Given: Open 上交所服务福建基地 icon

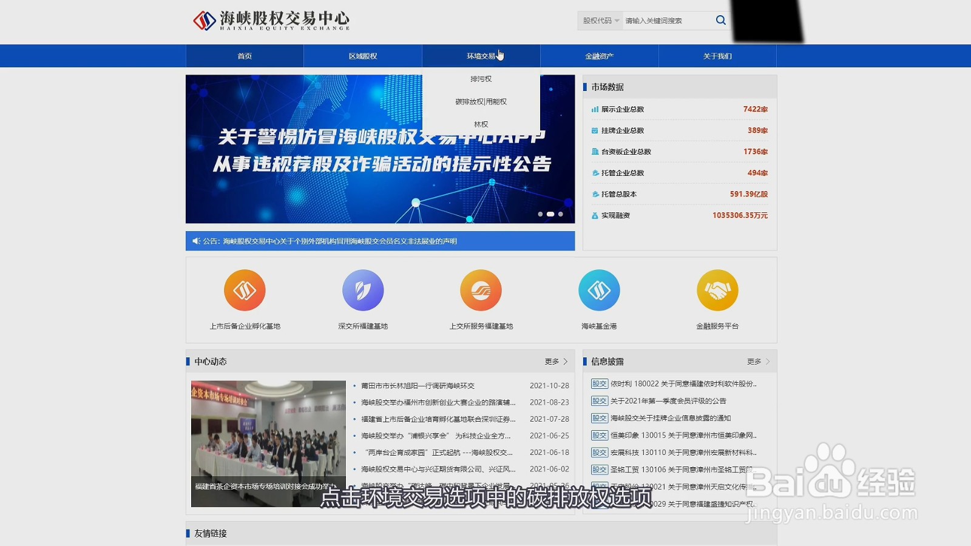Looking at the screenshot, I should pos(481,290).
